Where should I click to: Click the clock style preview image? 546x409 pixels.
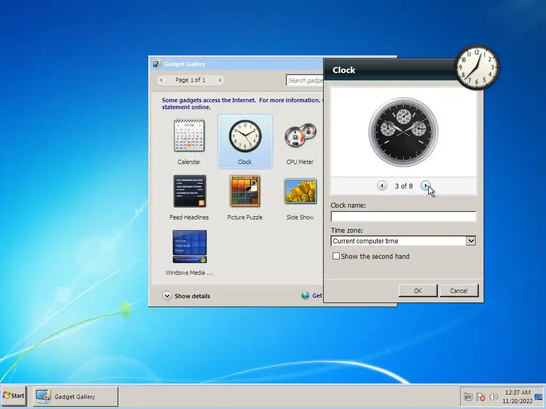tap(403, 132)
